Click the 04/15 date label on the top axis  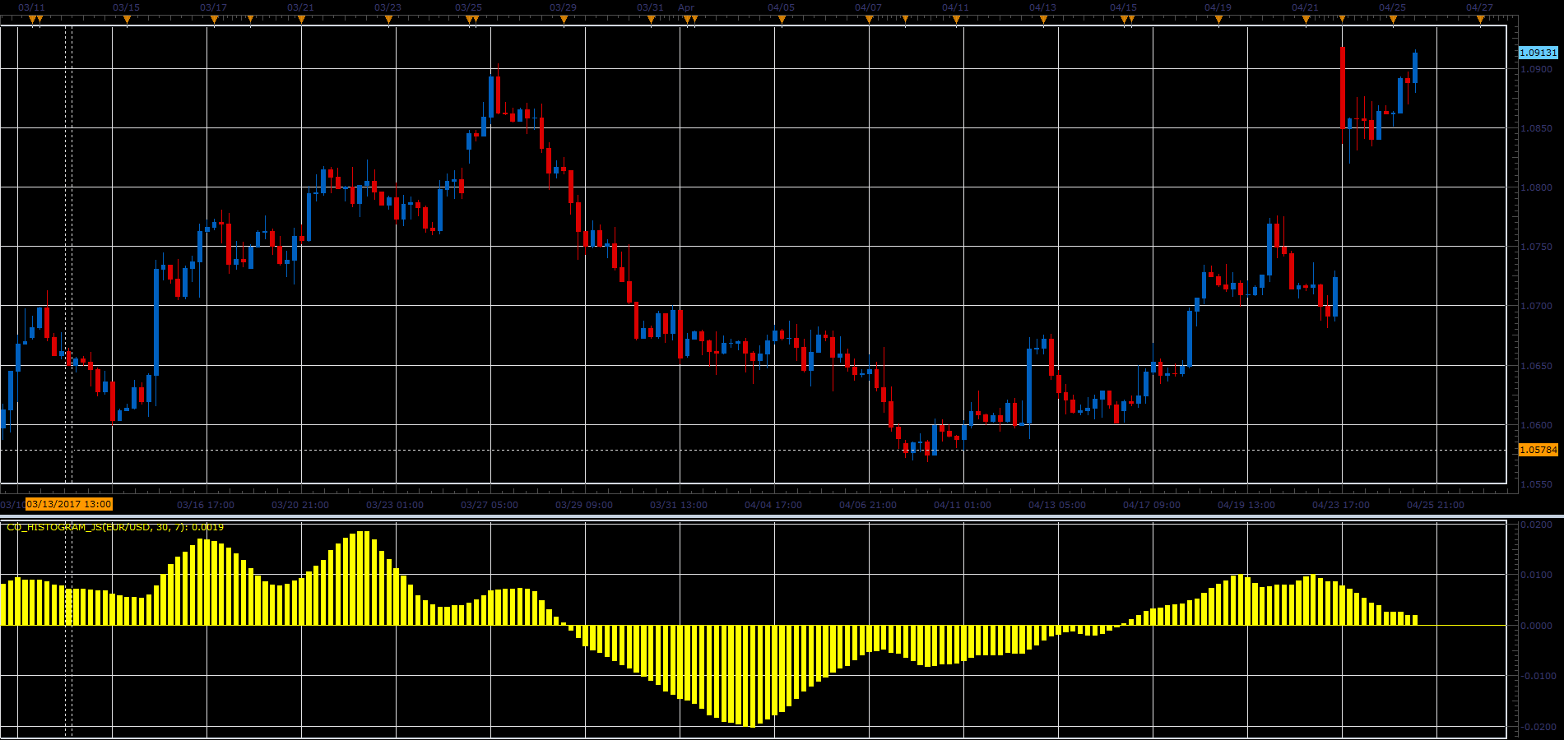[x=1123, y=7]
